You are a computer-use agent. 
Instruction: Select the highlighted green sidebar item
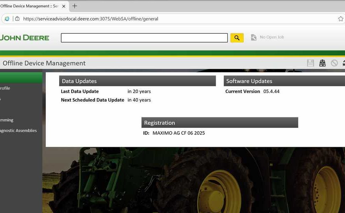21,78
